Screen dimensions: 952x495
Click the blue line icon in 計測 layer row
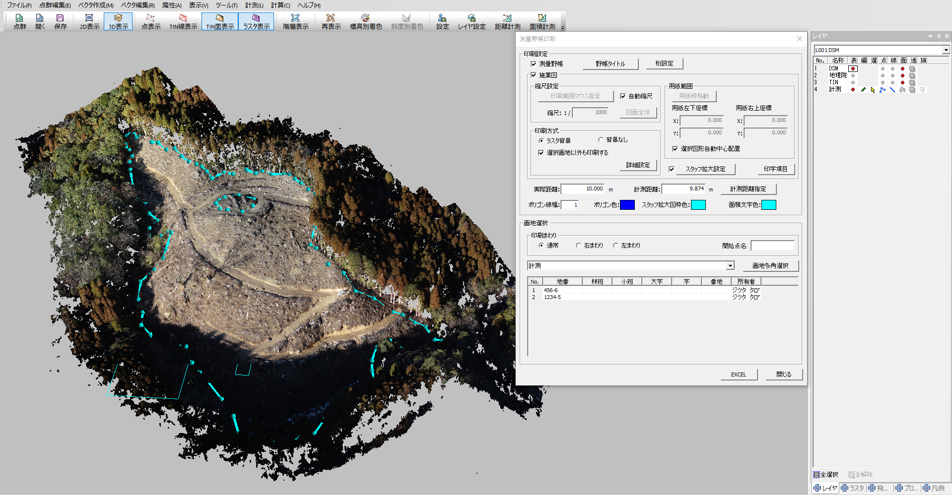(892, 90)
